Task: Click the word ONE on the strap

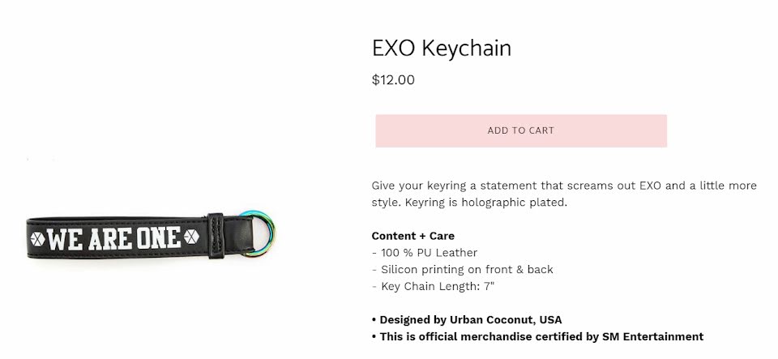Action: click(158, 237)
